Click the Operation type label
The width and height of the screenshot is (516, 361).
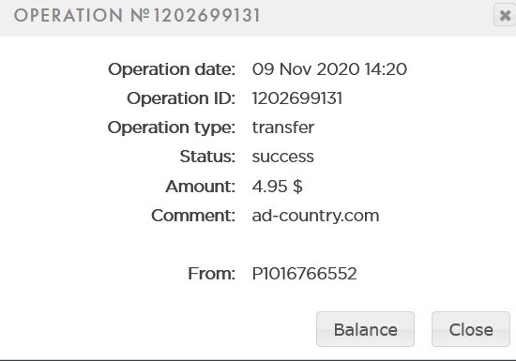(172, 128)
